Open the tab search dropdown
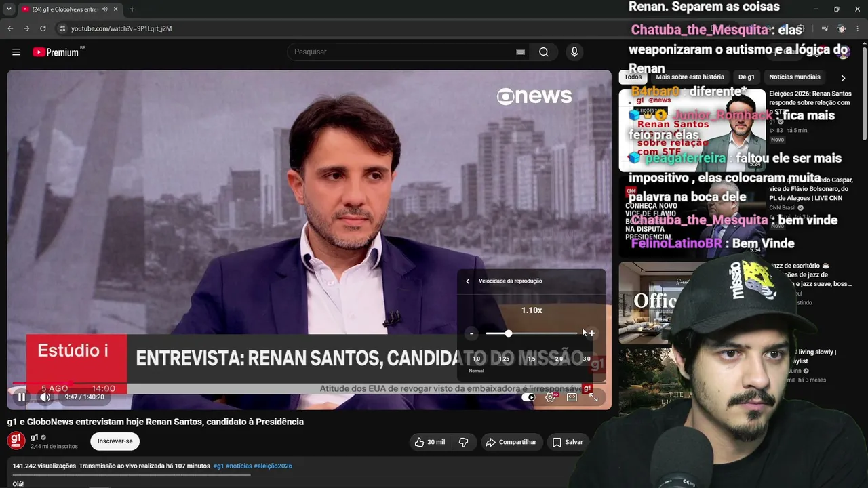This screenshot has height=488, width=868. 9,9
